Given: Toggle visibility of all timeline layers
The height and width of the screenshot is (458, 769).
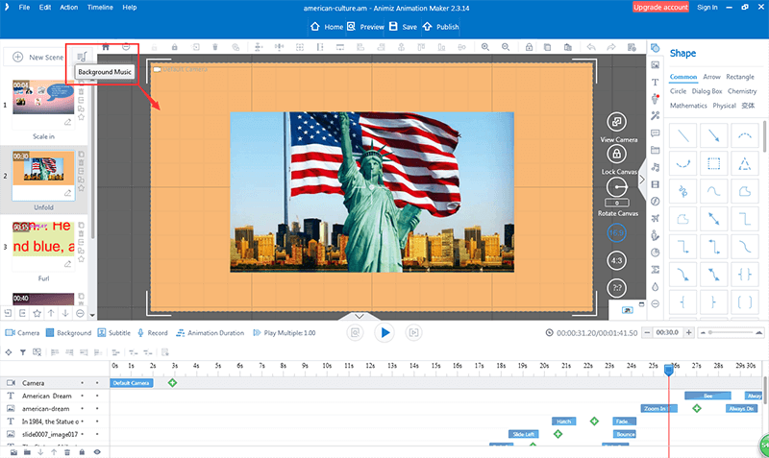Looking at the screenshot, I should pos(97,452).
